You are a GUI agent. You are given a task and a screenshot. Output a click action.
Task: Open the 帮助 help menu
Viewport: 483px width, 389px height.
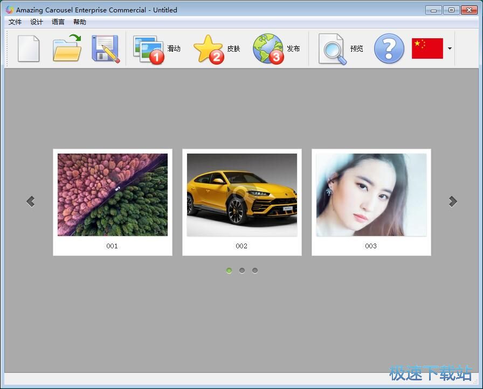[x=80, y=22]
